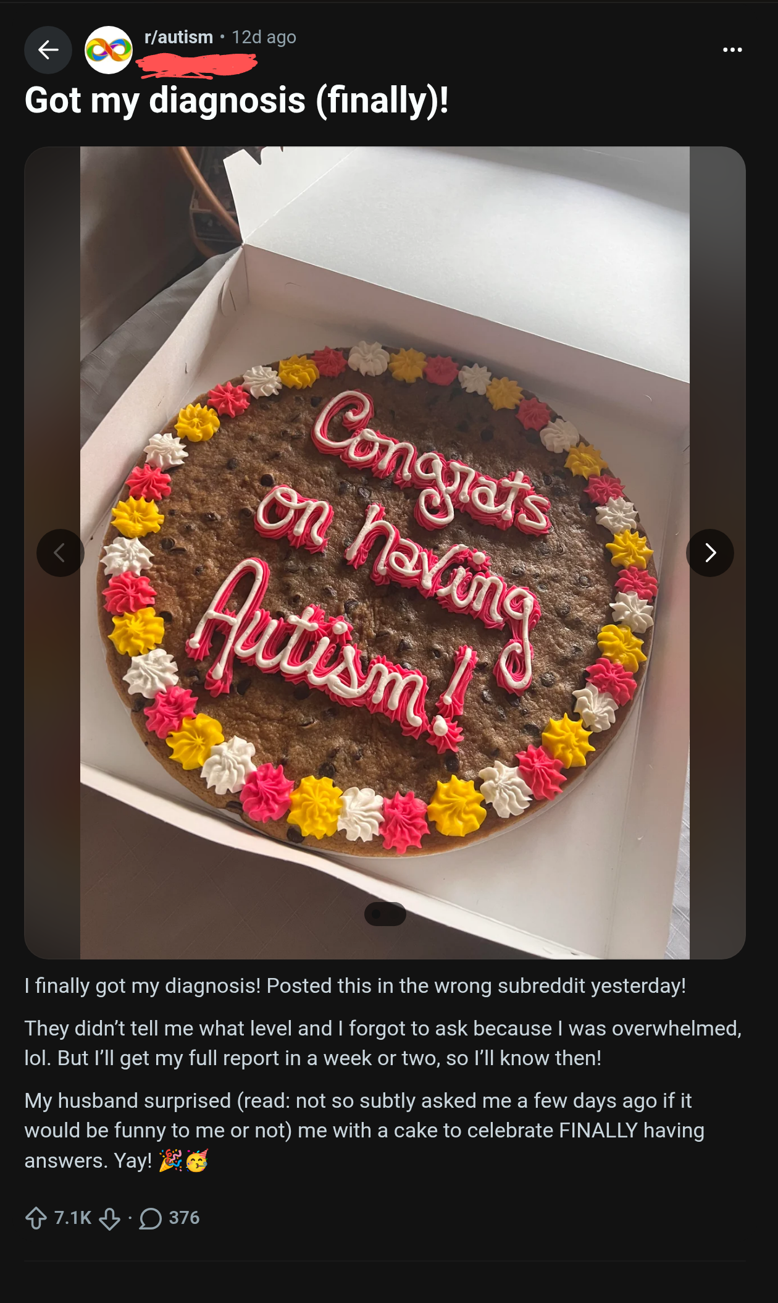
Task: Open the comments speech bubble icon
Action: tap(151, 1218)
